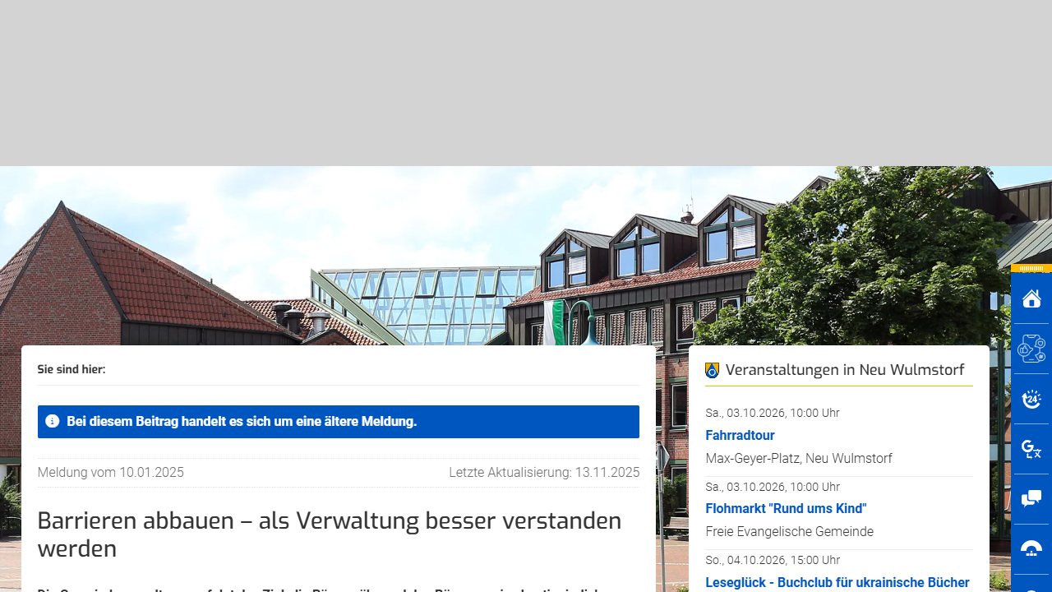Click the half-circle dial icon below the chat bubbles

1031,549
